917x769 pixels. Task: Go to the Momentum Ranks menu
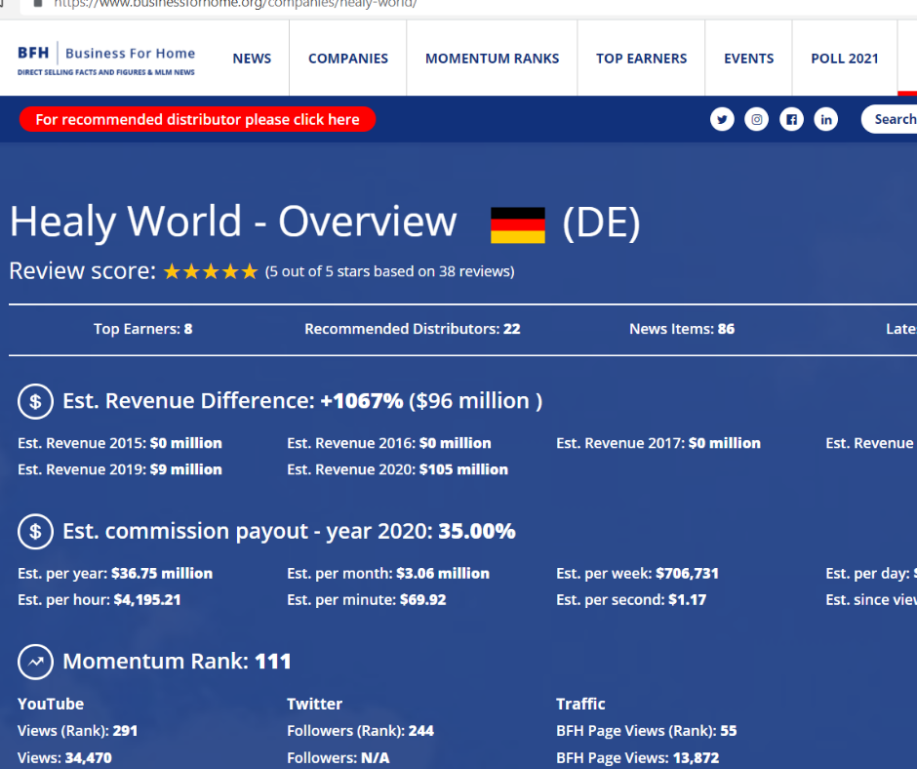[x=492, y=59]
